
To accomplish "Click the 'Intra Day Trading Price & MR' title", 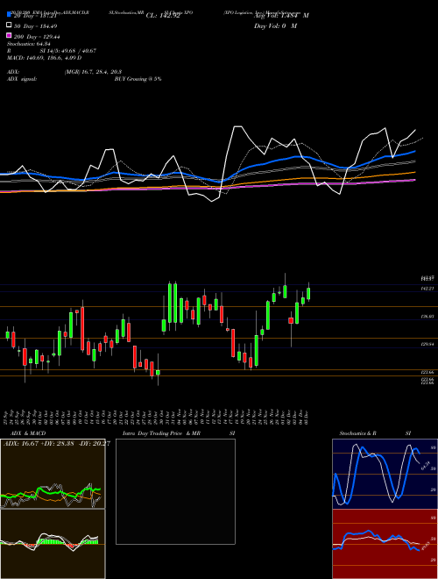I will point(161,433).
